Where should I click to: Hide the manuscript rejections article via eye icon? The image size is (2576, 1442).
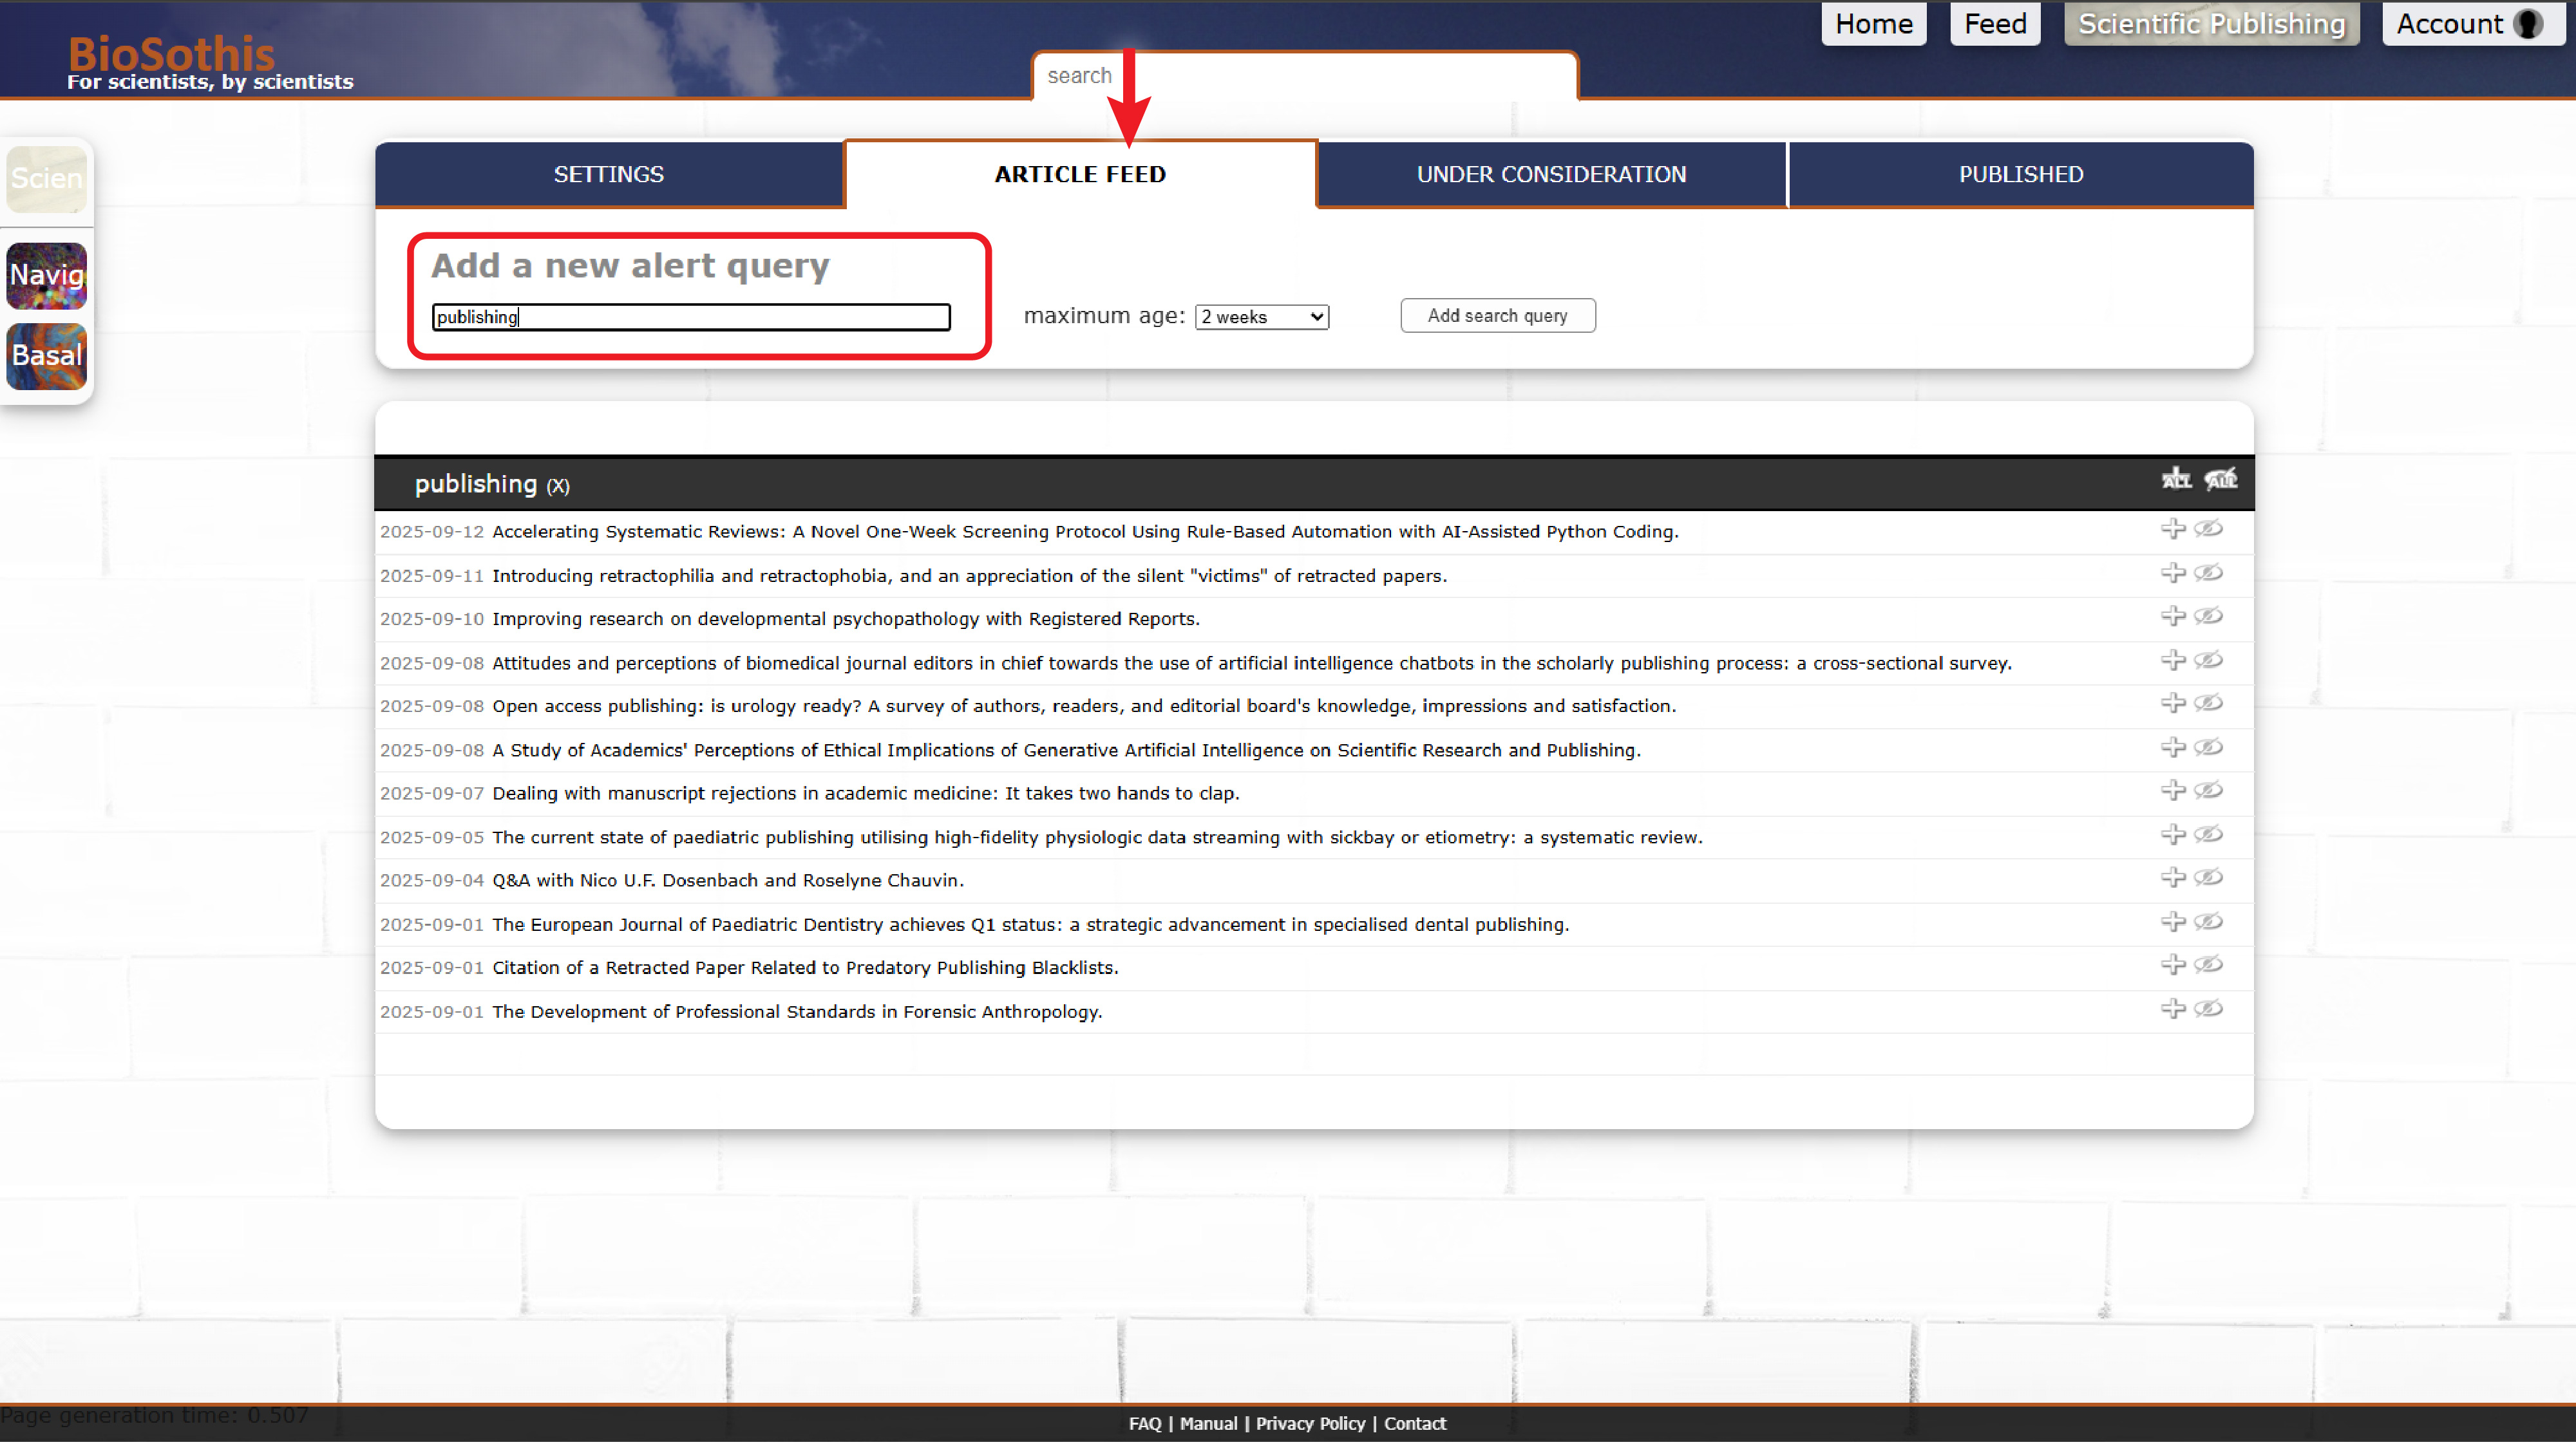click(x=2208, y=791)
